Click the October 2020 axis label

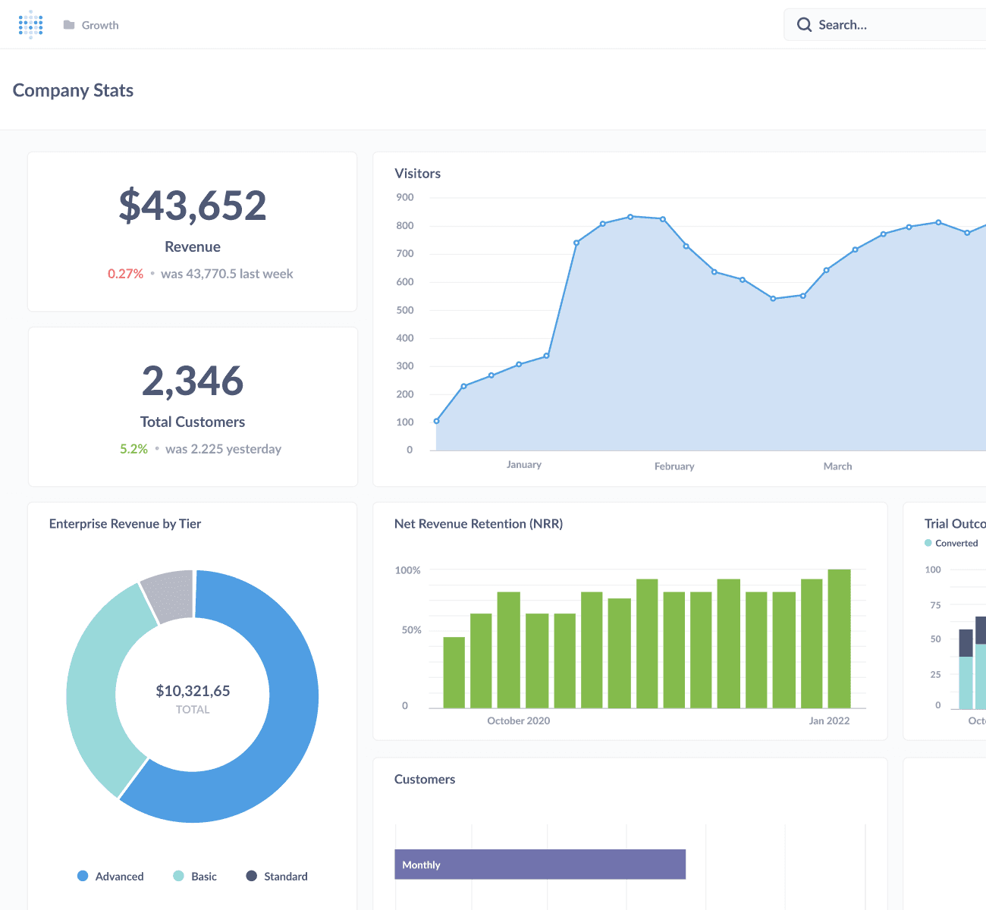(x=519, y=721)
